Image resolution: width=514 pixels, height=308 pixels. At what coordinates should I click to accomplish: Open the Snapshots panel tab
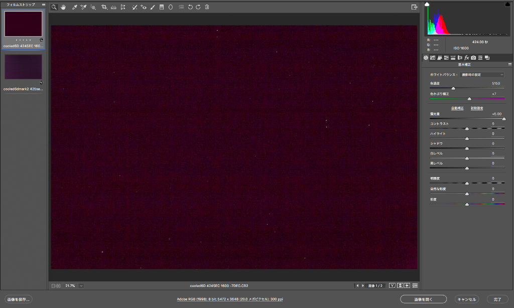point(487,58)
